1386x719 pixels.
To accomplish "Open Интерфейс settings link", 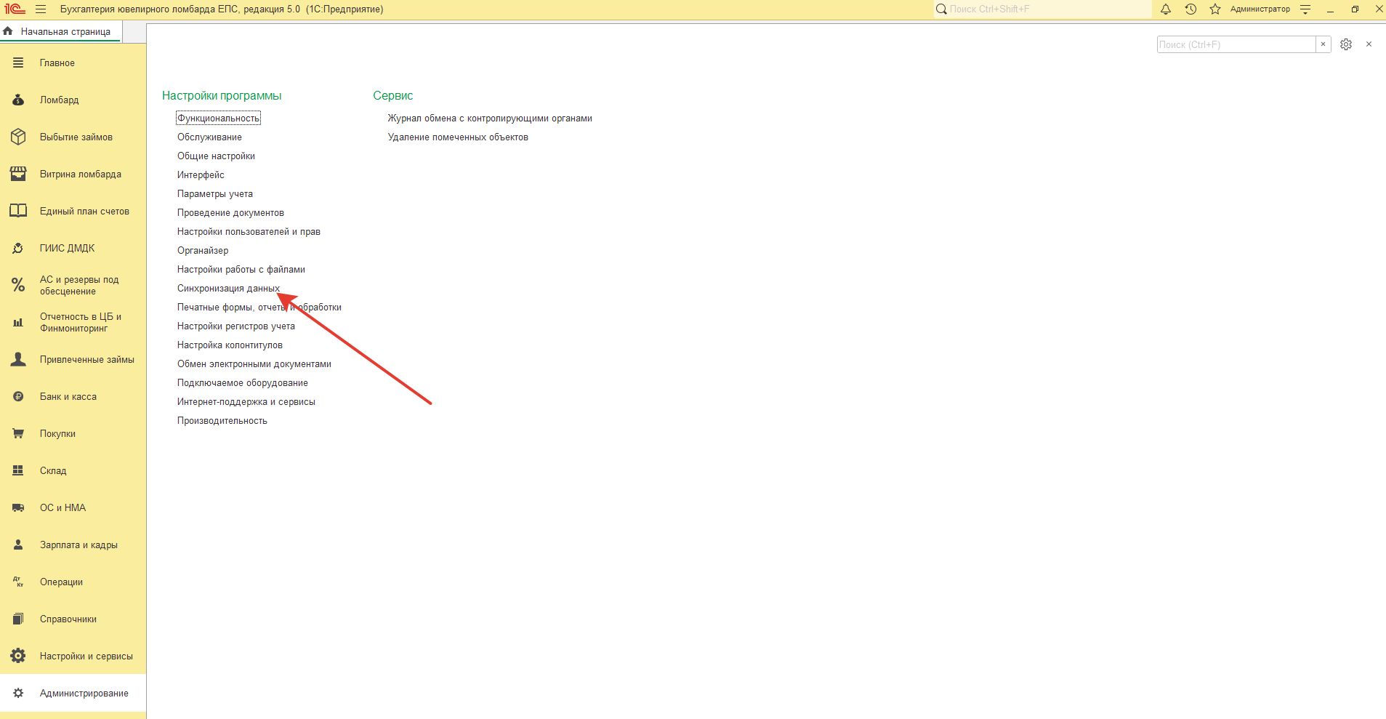I will coord(201,175).
